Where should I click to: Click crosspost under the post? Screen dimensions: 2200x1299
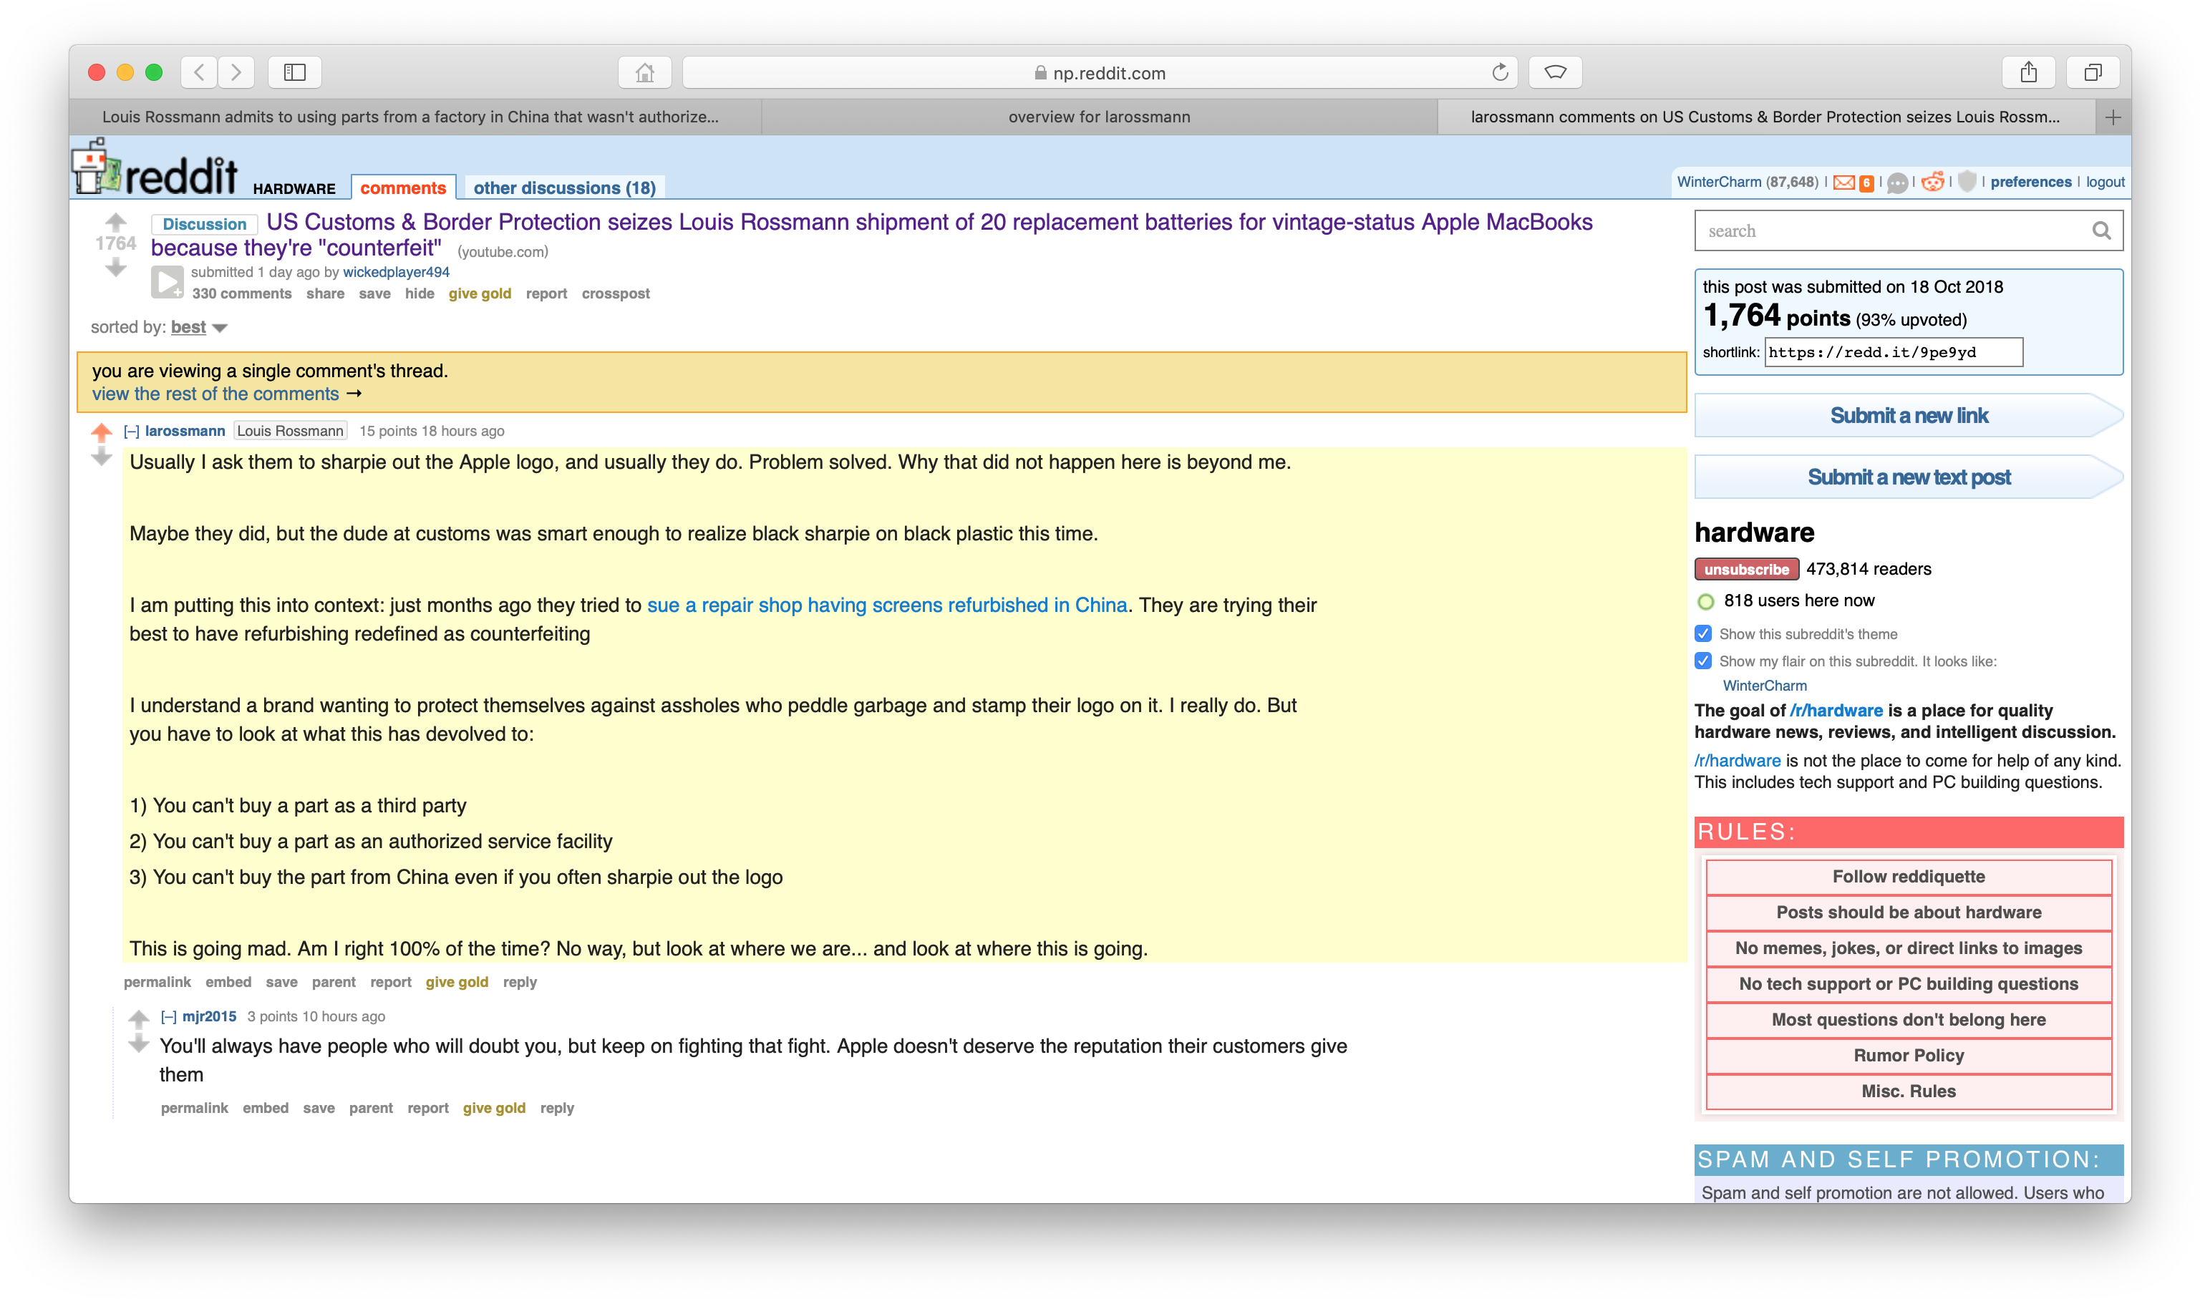[x=616, y=294]
